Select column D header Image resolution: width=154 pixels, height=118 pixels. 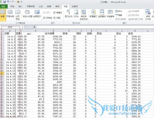tap(36, 31)
